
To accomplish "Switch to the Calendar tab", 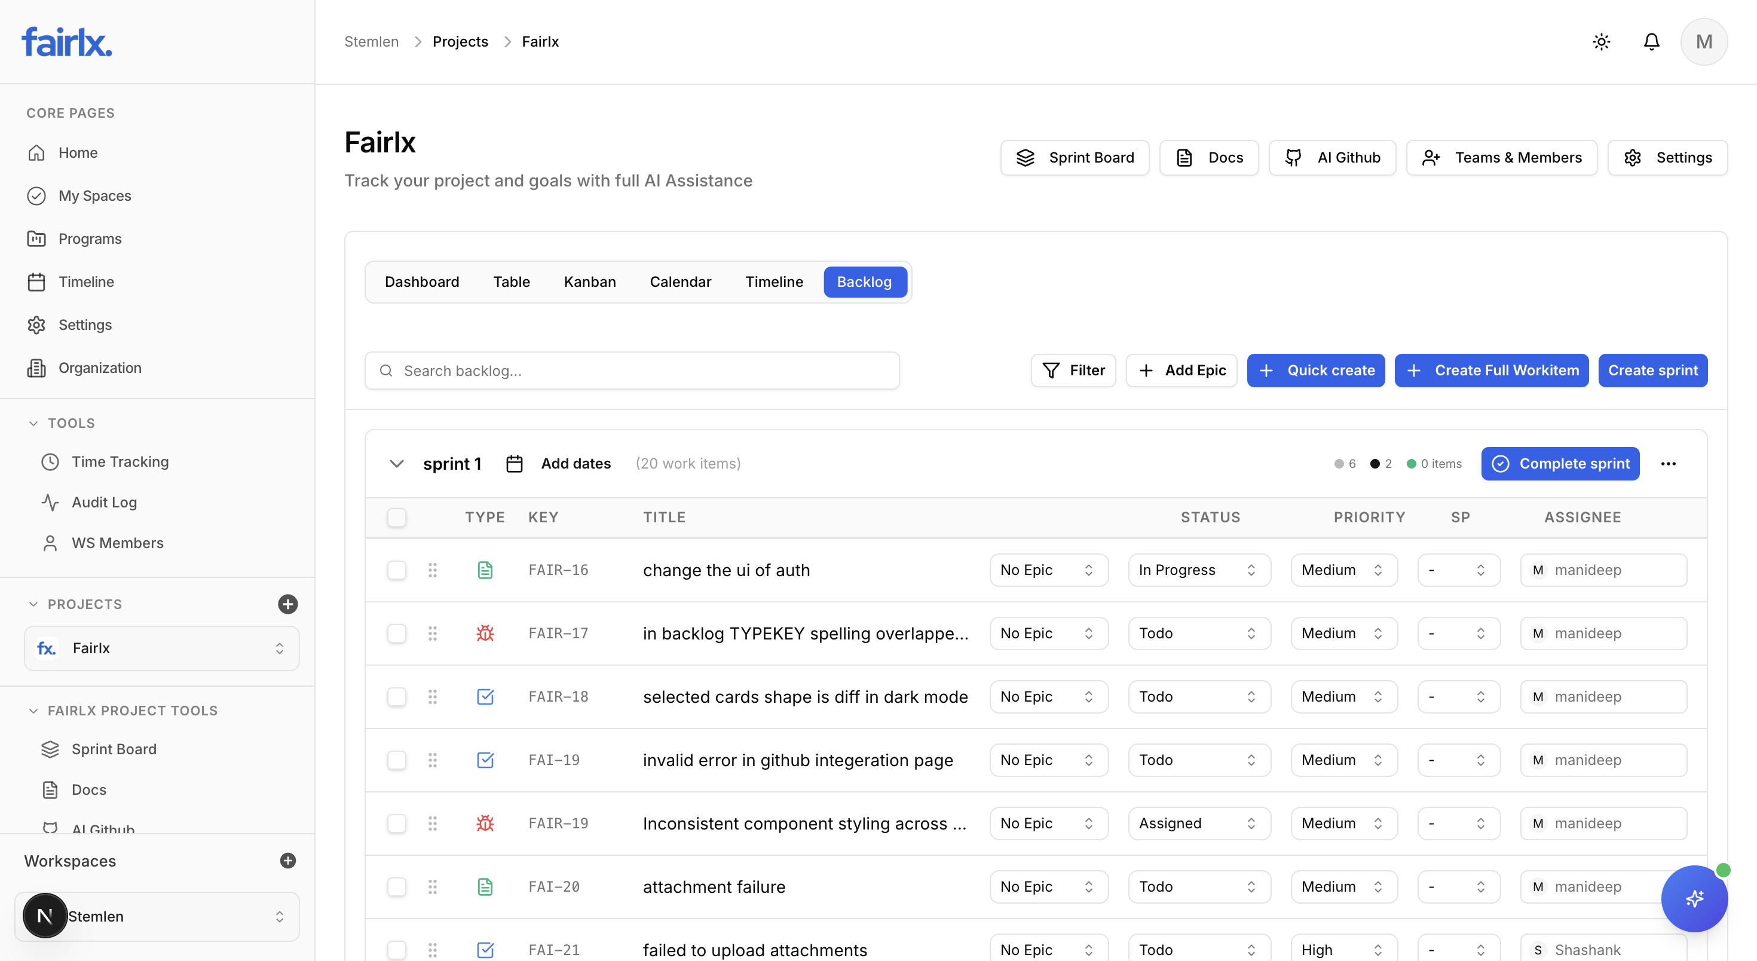I will (x=680, y=282).
